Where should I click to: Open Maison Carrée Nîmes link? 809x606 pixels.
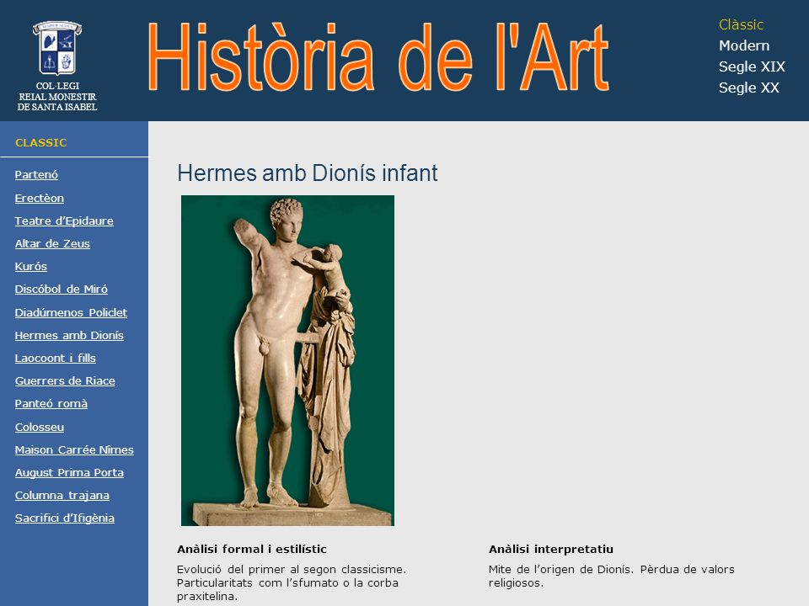point(74,449)
